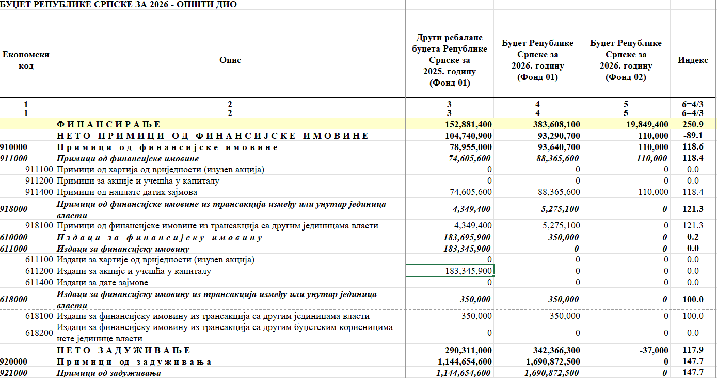
Task: Select economic code 910000
Action: click(x=14, y=147)
